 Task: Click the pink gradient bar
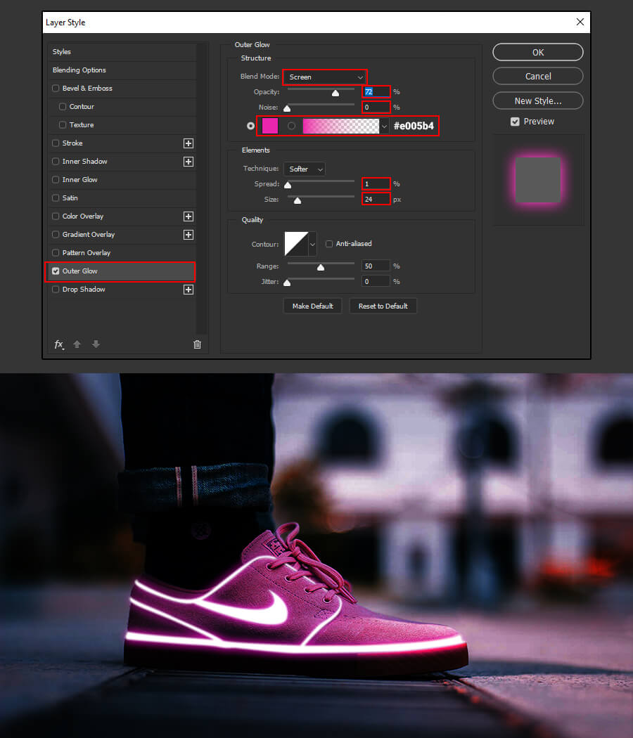point(341,126)
